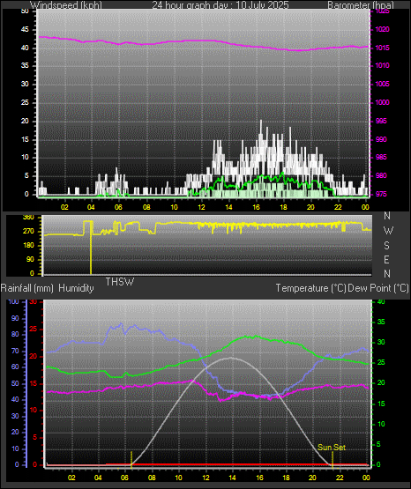Click the 50 humidity scale value
Screen dimensions: 411x489
point(15,383)
